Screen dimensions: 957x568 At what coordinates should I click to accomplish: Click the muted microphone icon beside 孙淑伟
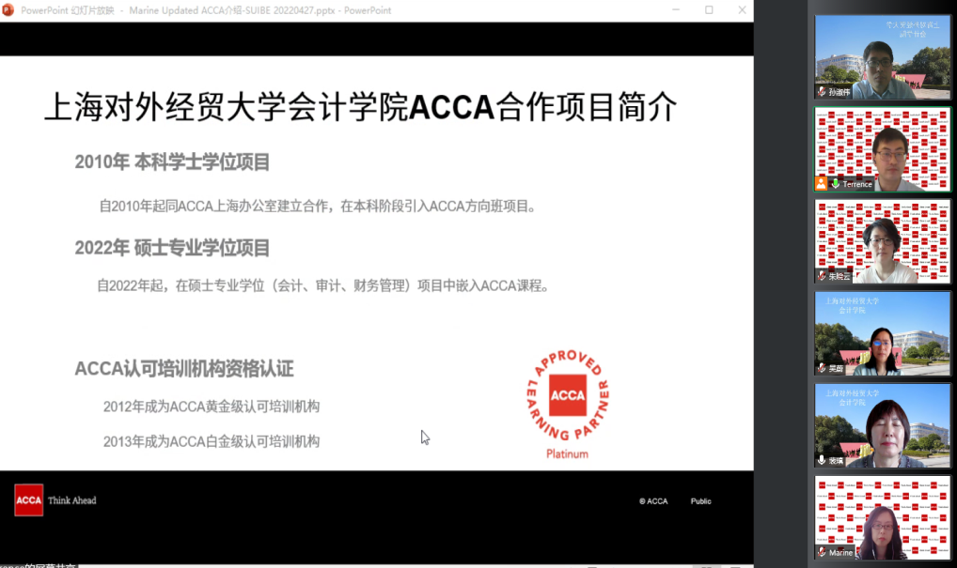[x=822, y=92]
